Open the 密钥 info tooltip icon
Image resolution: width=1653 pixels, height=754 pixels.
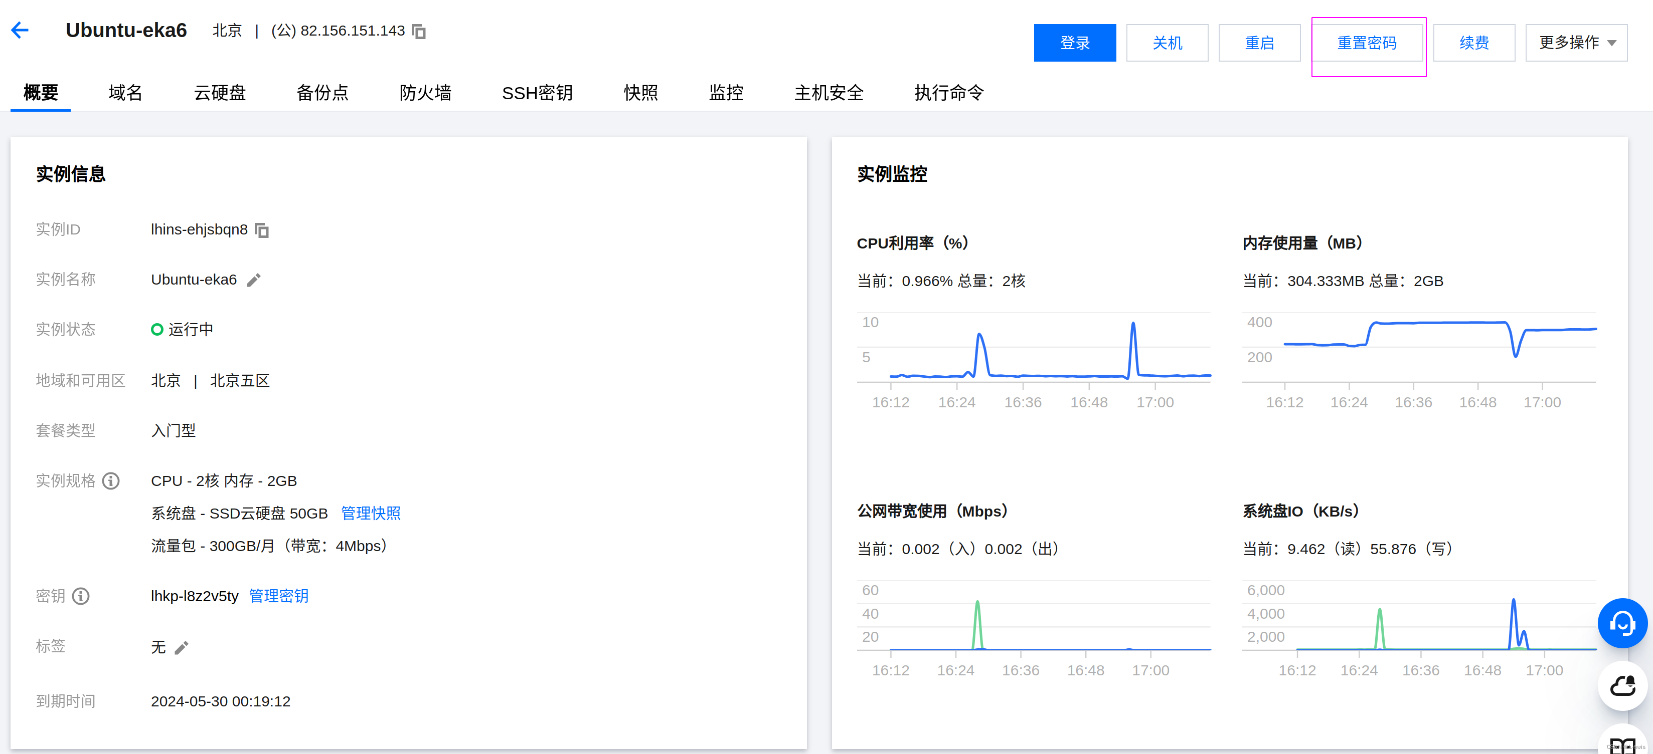80,596
